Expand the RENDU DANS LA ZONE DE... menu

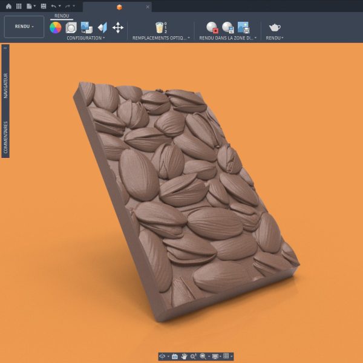pyautogui.click(x=228, y=38)
